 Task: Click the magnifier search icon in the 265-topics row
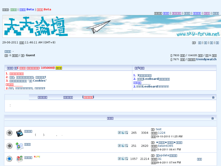pos(126,132)
